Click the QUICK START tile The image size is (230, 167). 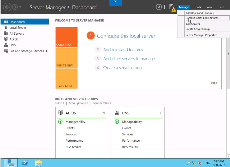(x=66, y=37)
